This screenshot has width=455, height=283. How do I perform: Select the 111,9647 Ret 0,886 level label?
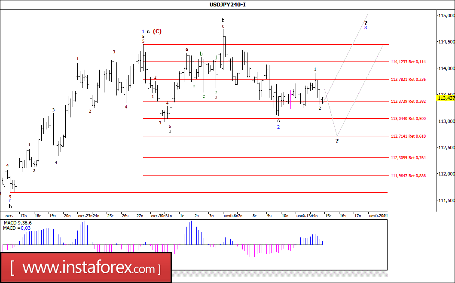coord(408,176)
